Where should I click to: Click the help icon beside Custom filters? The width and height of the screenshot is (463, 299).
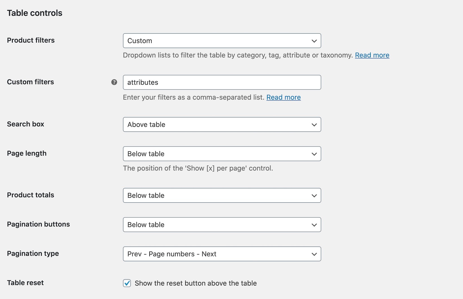click(x=114, y=82)
